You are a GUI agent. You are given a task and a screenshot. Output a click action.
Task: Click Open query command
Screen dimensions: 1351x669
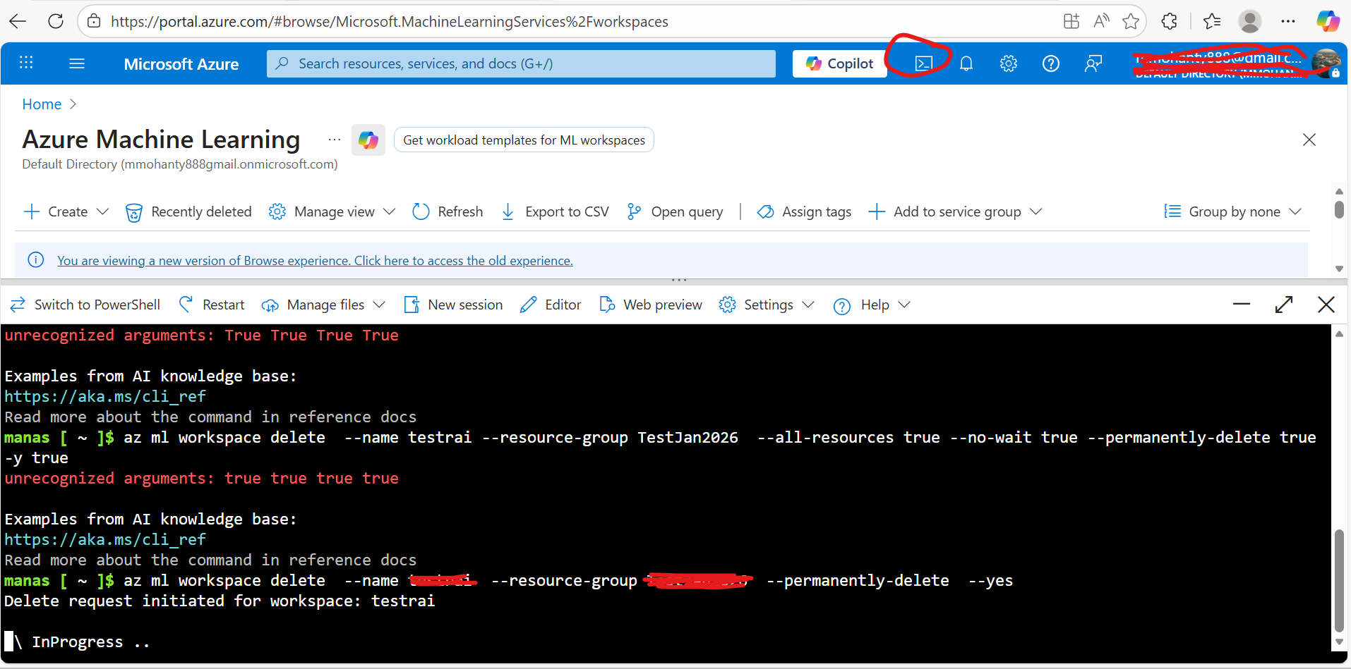tap(675, 211)
